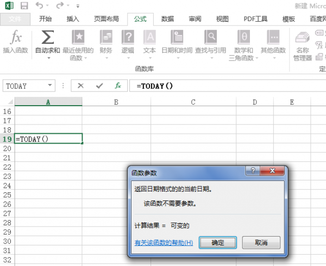Viewport: 326px width, 266px height.
Task: Open the File (文件) tab
Action: (x=15, y=19)
